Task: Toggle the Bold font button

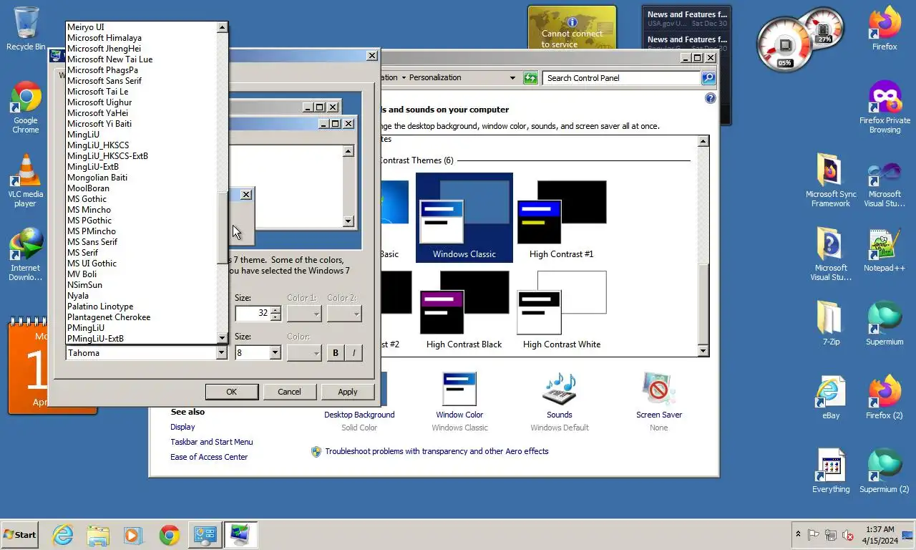Action: coord(336,352)
